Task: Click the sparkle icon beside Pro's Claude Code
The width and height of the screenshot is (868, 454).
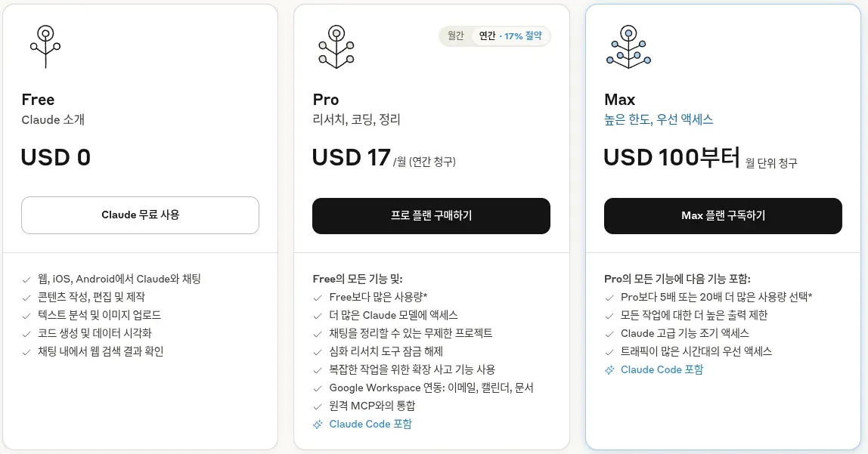Action: 318,425
